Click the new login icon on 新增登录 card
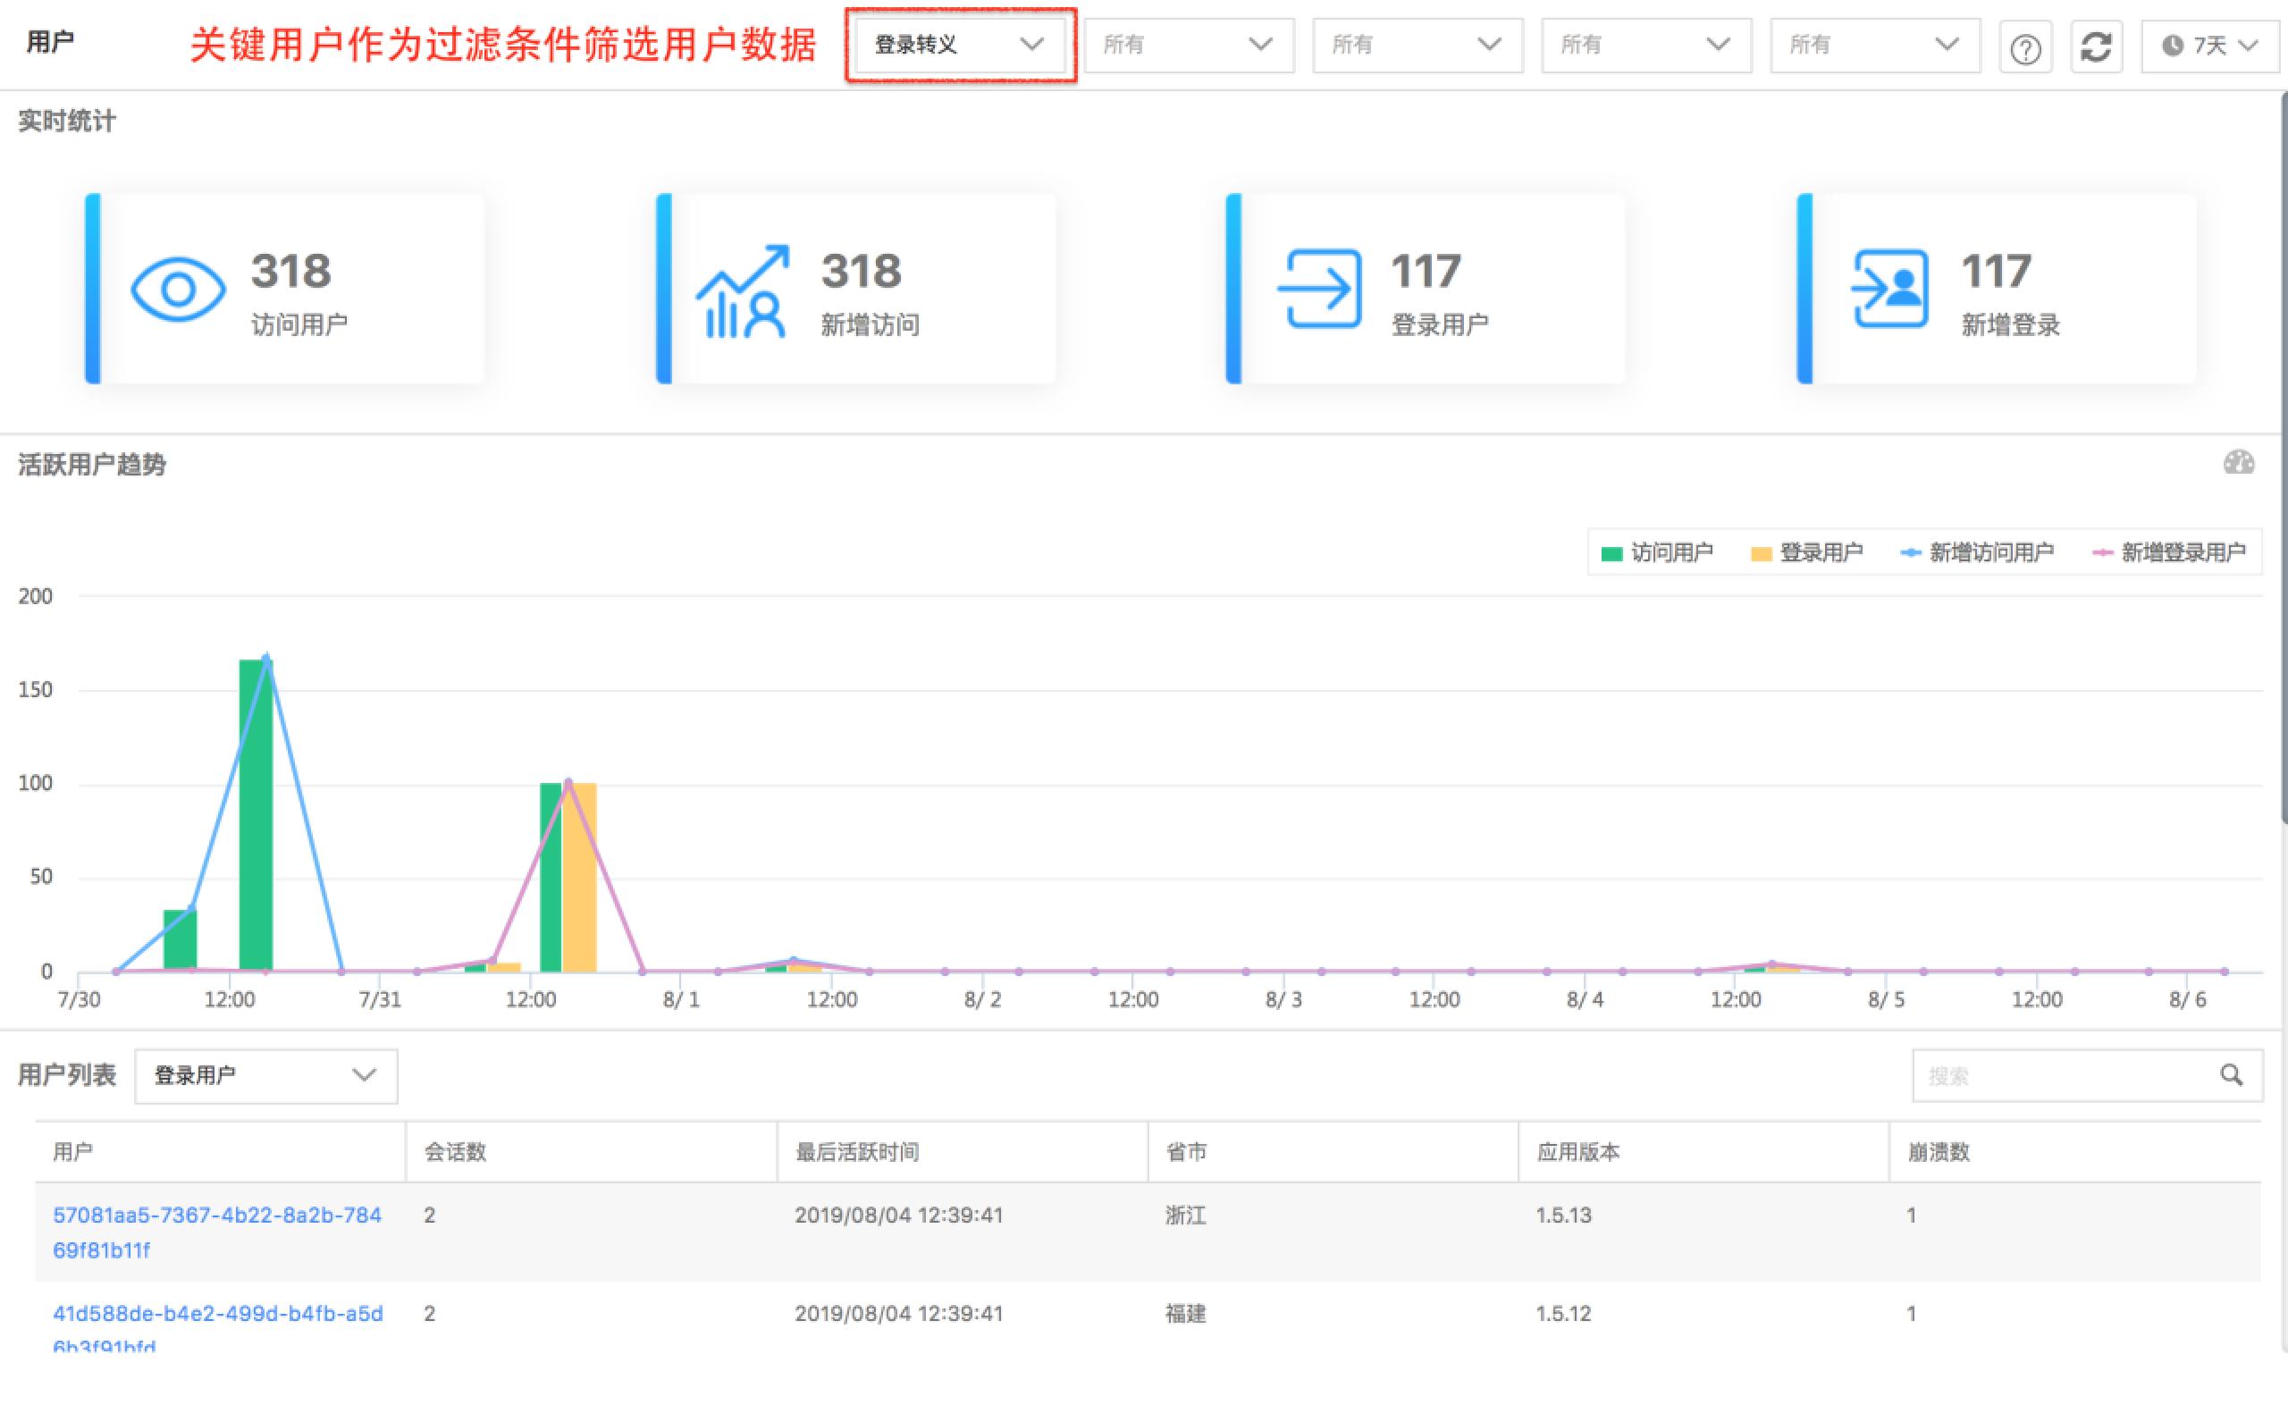2288x1405 pixels. coord(1889,288)
